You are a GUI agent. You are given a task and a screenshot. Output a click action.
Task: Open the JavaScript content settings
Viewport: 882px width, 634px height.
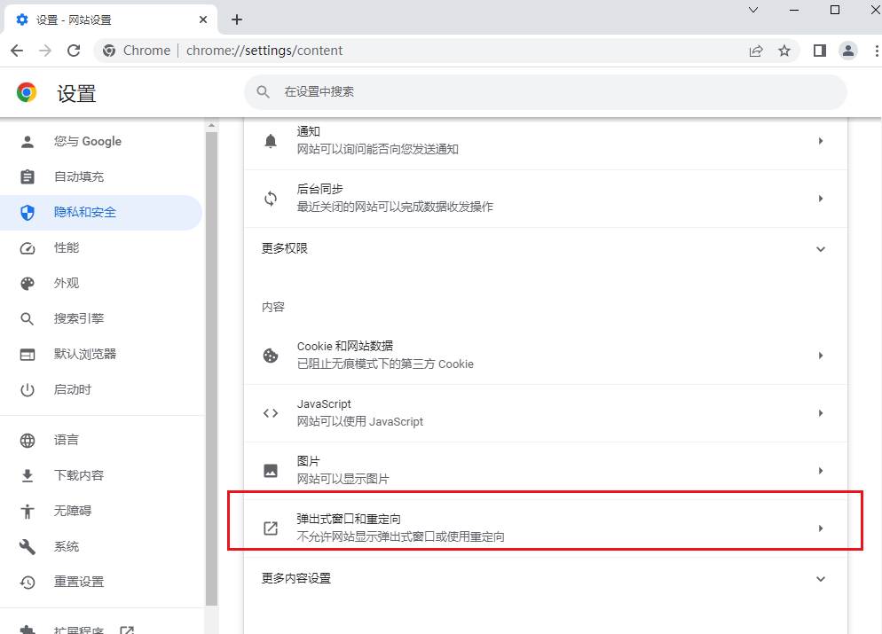pyautogui.click(x=546, y=413)
